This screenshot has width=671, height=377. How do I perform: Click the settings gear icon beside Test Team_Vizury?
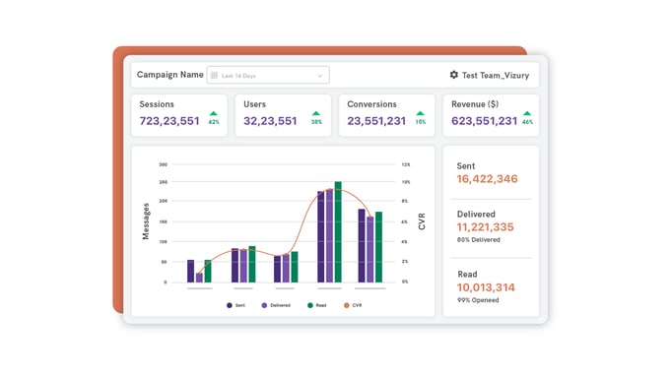pos(453,75)
